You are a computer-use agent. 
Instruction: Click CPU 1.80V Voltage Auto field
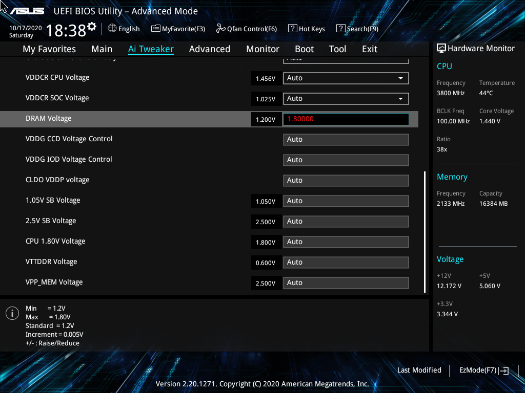click(x=346, y=242)
